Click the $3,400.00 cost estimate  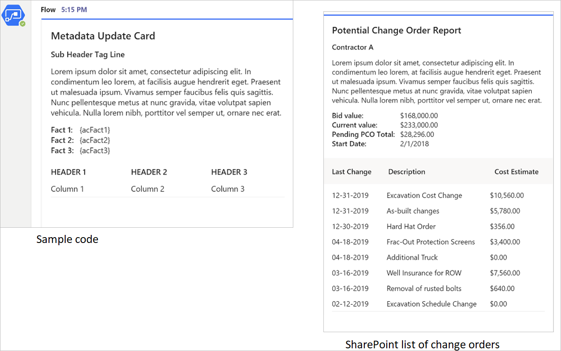coord(505,242)
